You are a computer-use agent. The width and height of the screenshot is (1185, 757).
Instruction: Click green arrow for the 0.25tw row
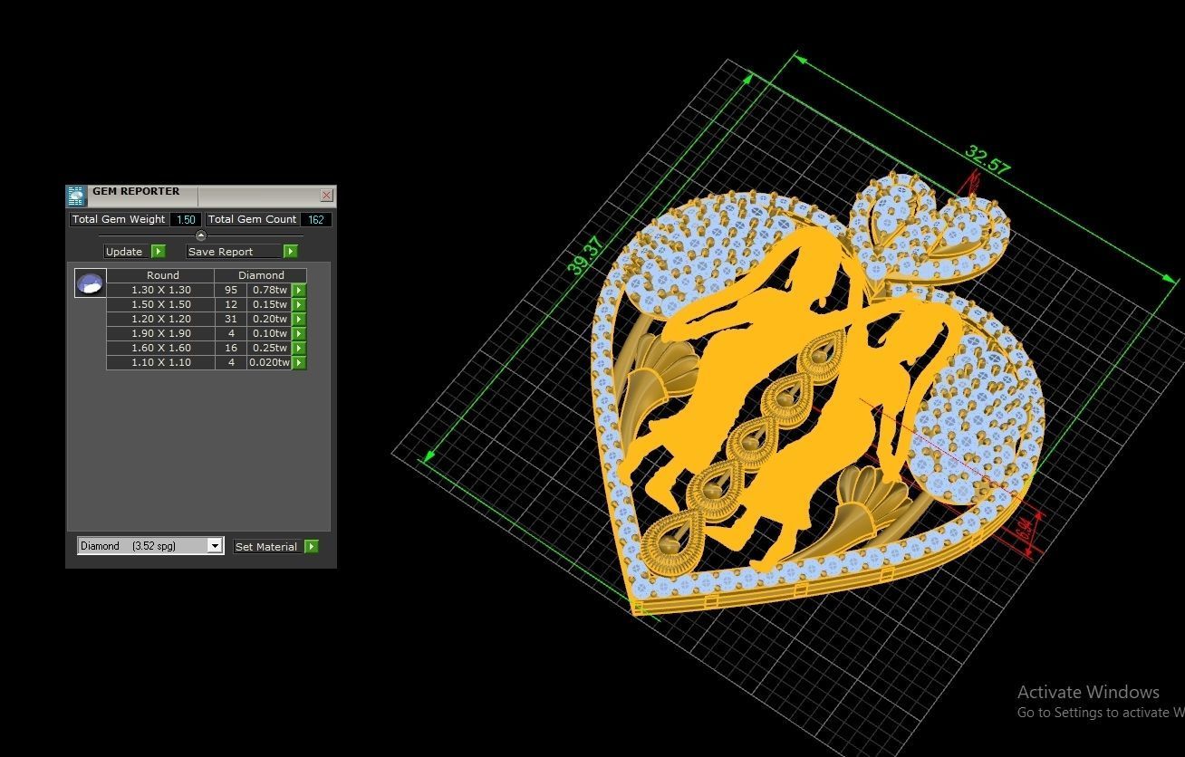[x=299, y=349]
